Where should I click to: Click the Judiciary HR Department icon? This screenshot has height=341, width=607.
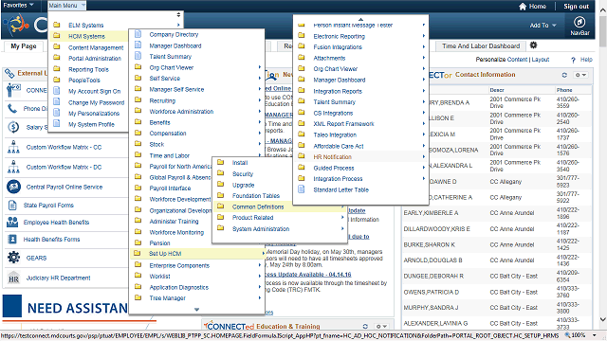pyautogui.click(x=13, y=278)
